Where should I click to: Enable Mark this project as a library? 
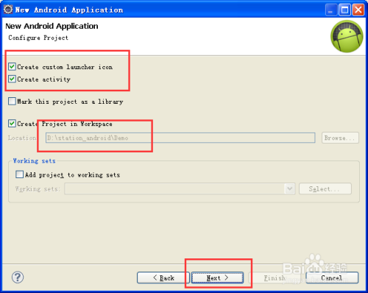coord(12,101)
